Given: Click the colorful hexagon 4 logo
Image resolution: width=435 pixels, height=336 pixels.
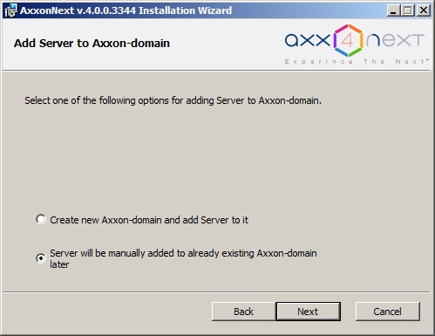Looking at the screenshot, I should click(348, 40).
